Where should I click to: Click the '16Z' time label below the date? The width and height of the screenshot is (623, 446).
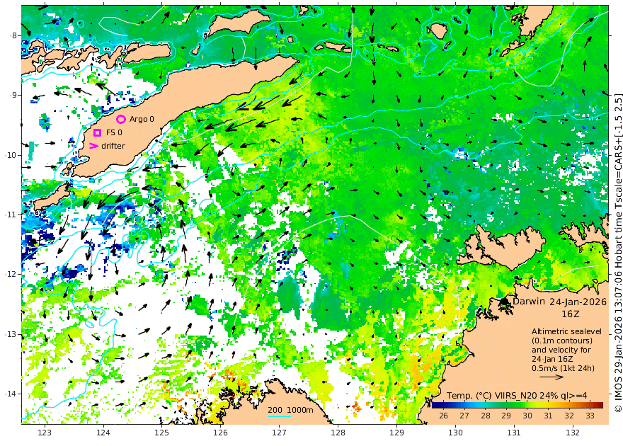pyautogui.click(x=570, y=314)
